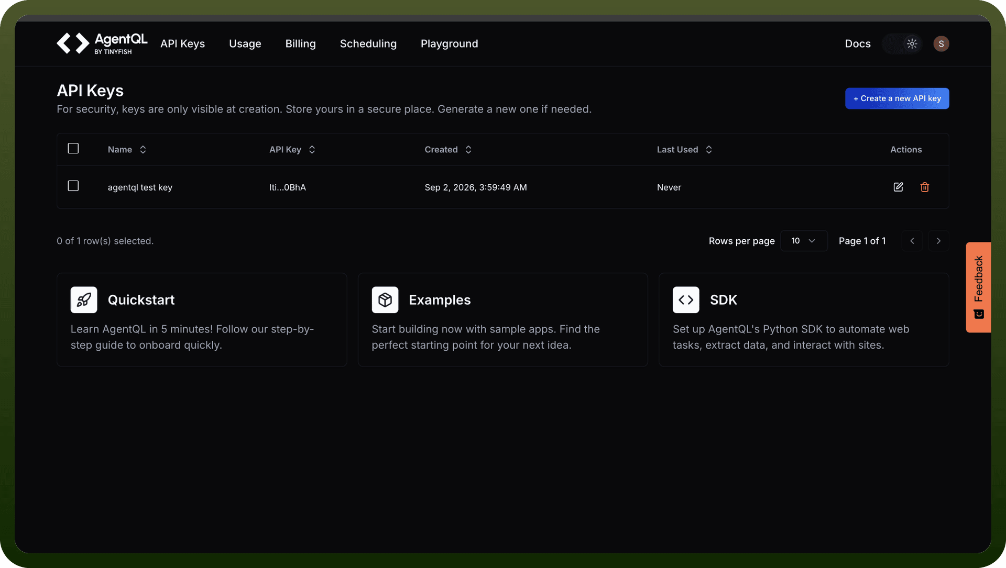Viewport: 1006px width, 568px height.
Task: Open the Examples card title
Action: [440, 299]
